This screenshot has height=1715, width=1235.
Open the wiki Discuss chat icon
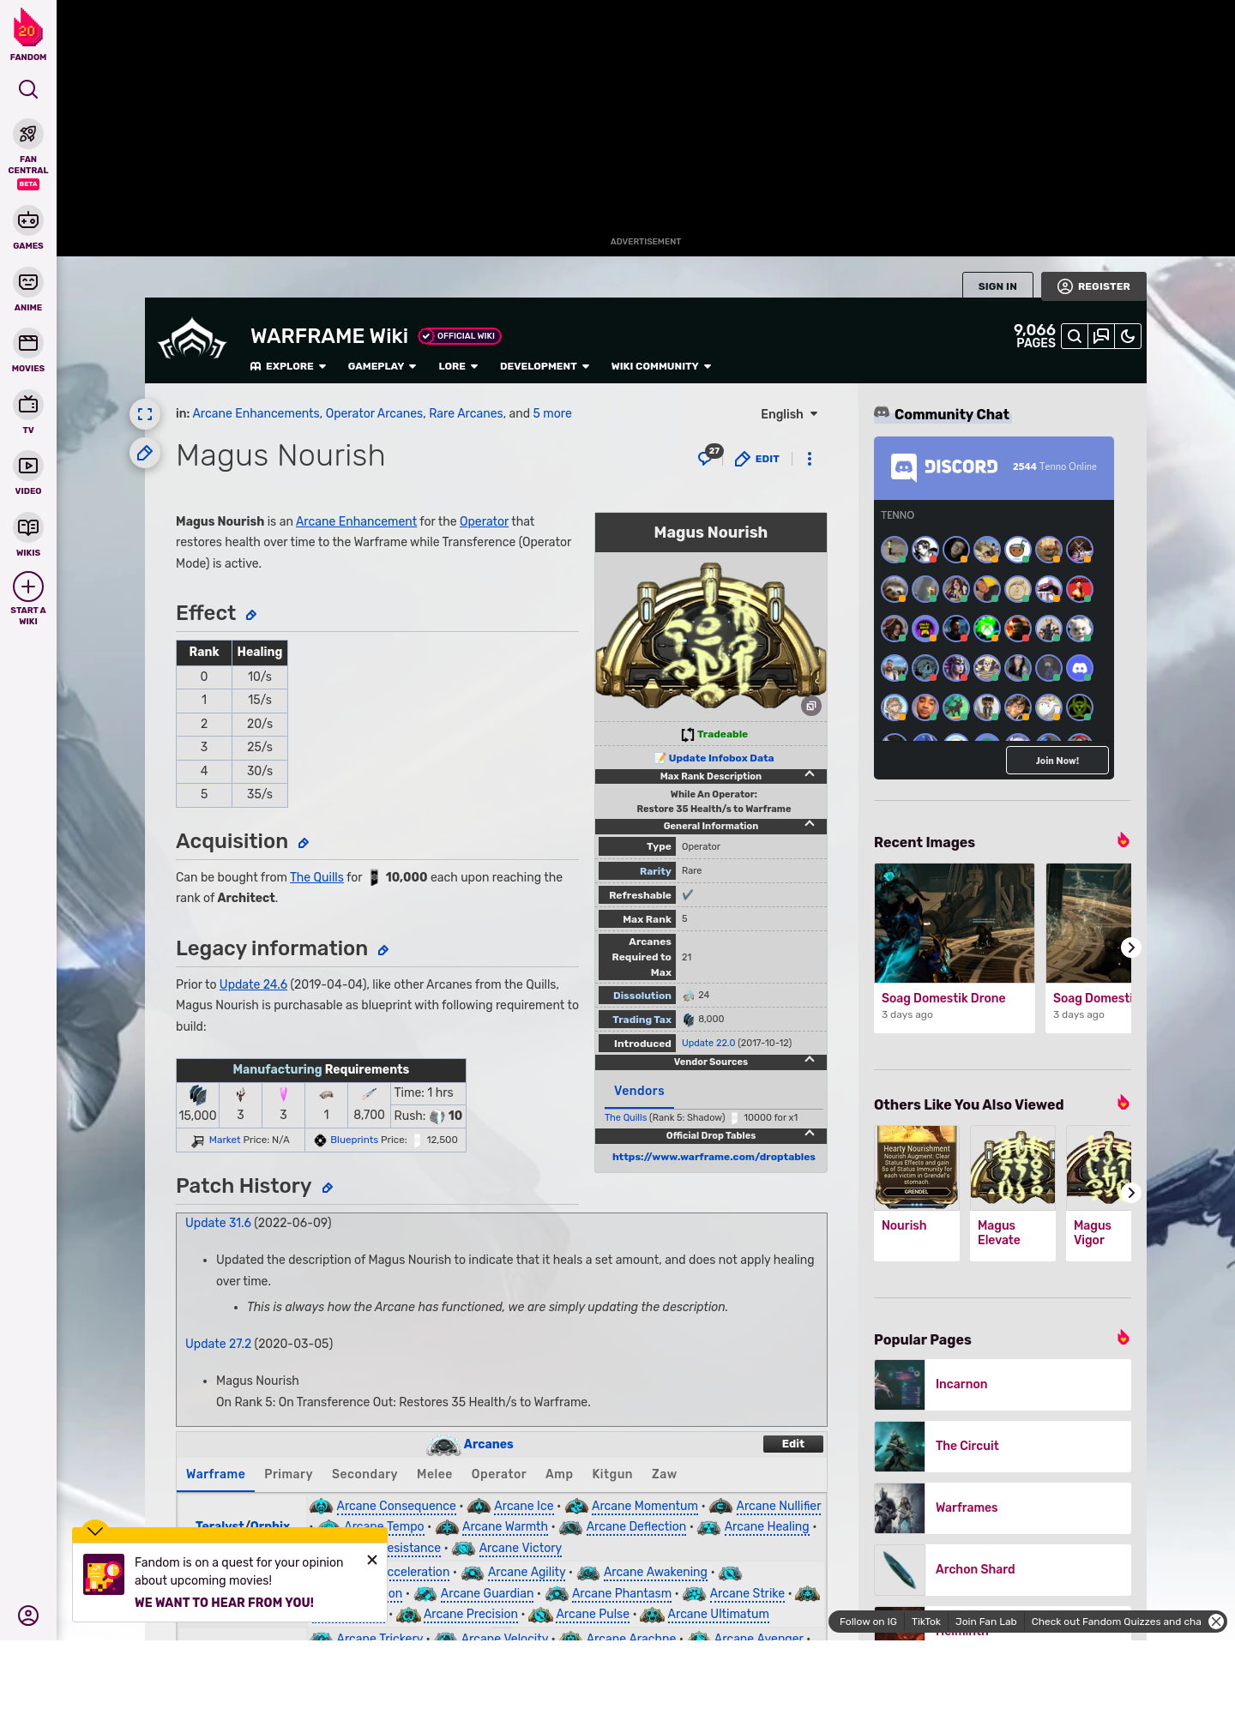pyautogui.click(x=1101, y=336)
